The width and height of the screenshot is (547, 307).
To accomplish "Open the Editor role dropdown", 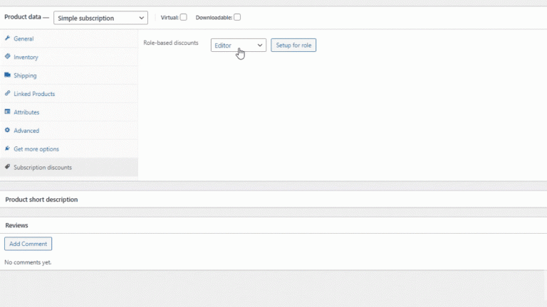I will pos(239,45).
